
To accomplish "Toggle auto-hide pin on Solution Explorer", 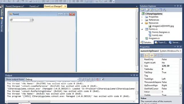I will coord(178,6).
